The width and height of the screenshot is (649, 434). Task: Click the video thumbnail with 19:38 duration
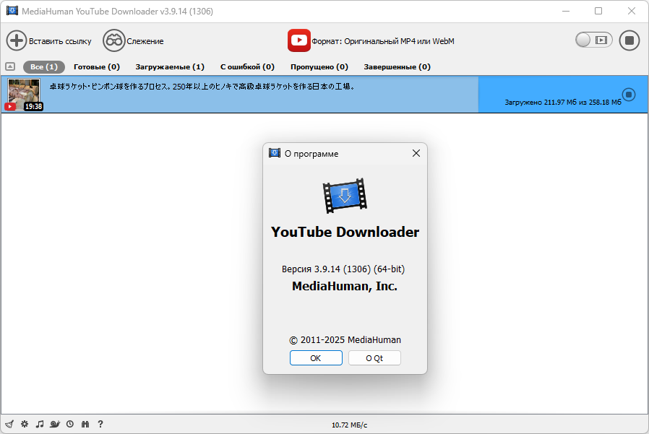24,95
